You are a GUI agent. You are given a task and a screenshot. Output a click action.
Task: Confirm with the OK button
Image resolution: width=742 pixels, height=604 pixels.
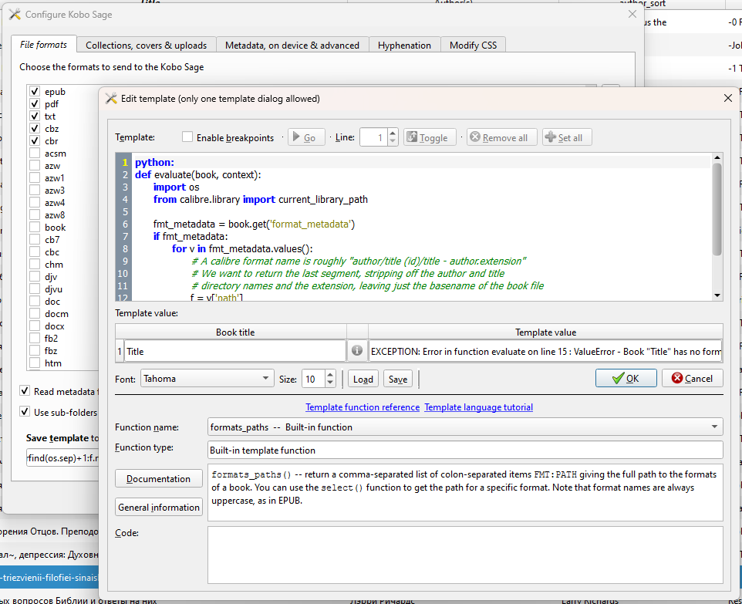tap(626, 378)
